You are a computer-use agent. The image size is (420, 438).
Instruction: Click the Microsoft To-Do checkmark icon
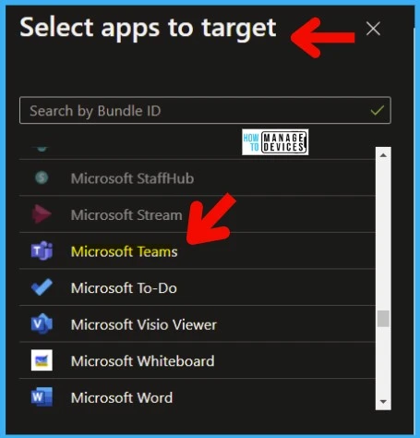coord(42,287)
